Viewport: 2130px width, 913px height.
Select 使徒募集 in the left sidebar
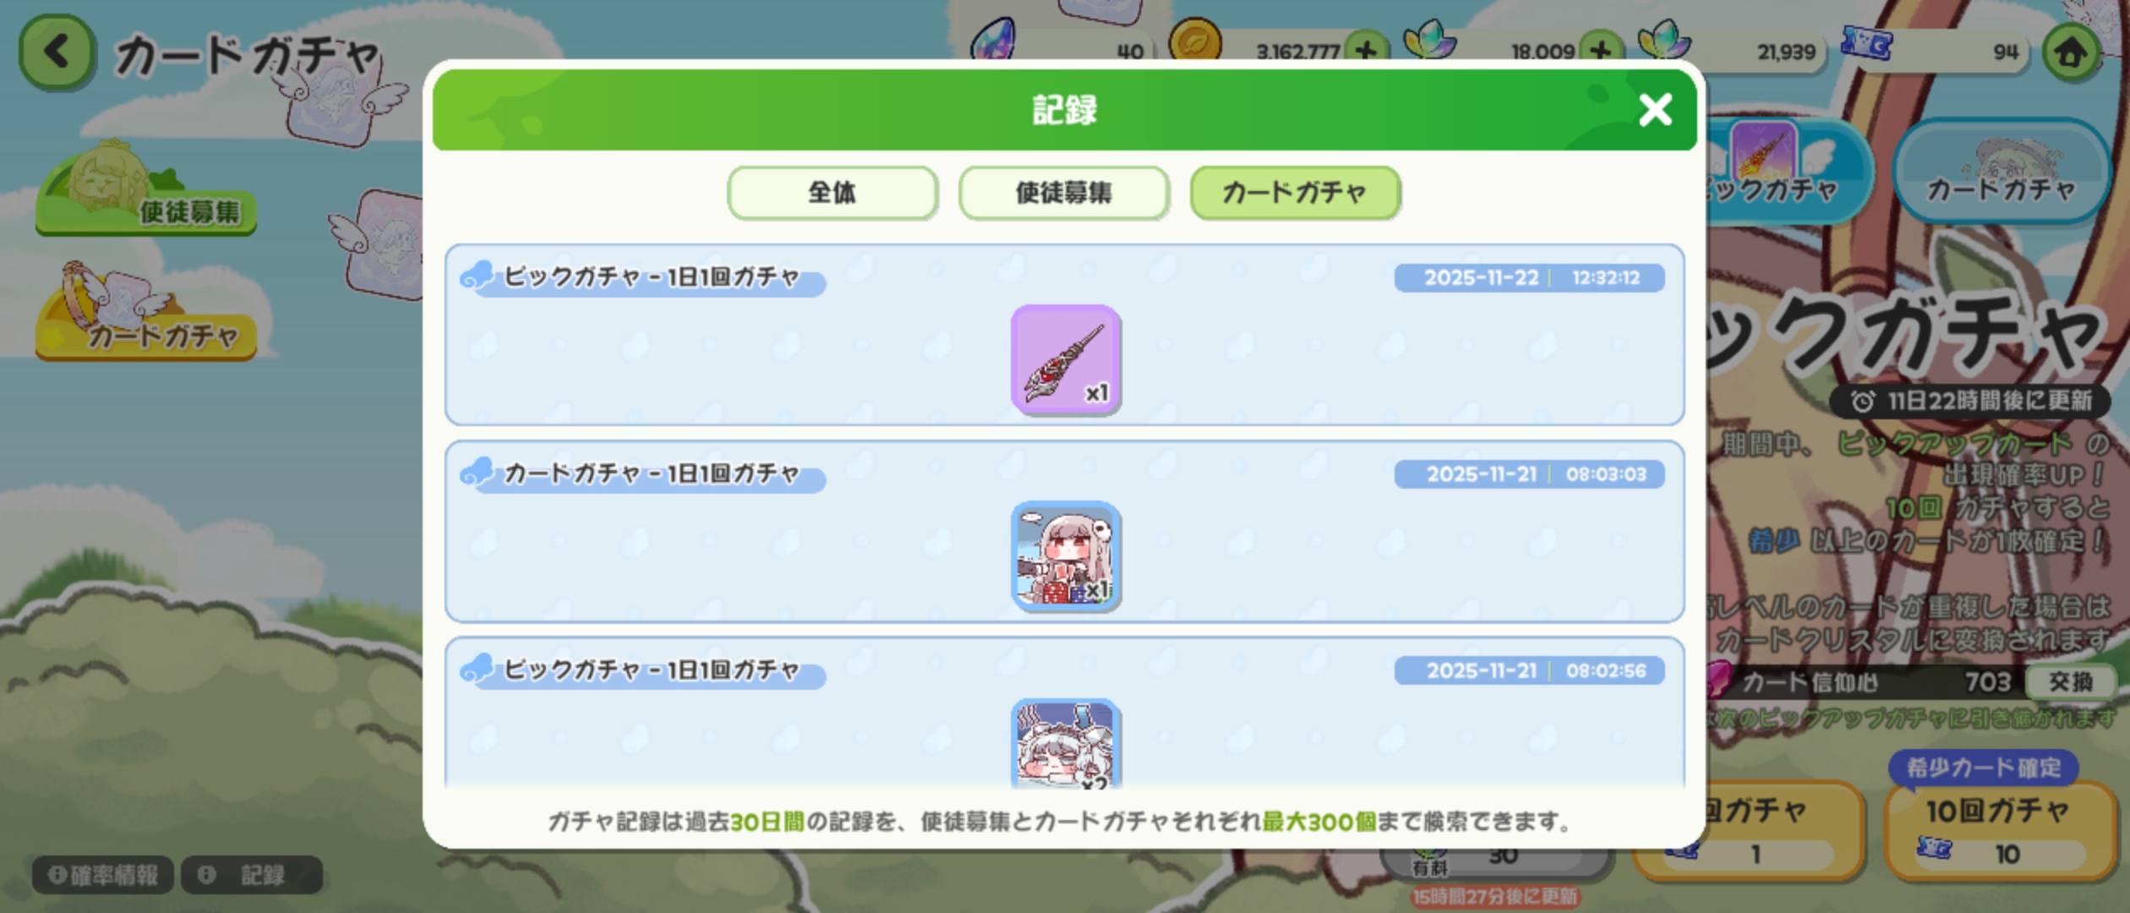145,190
